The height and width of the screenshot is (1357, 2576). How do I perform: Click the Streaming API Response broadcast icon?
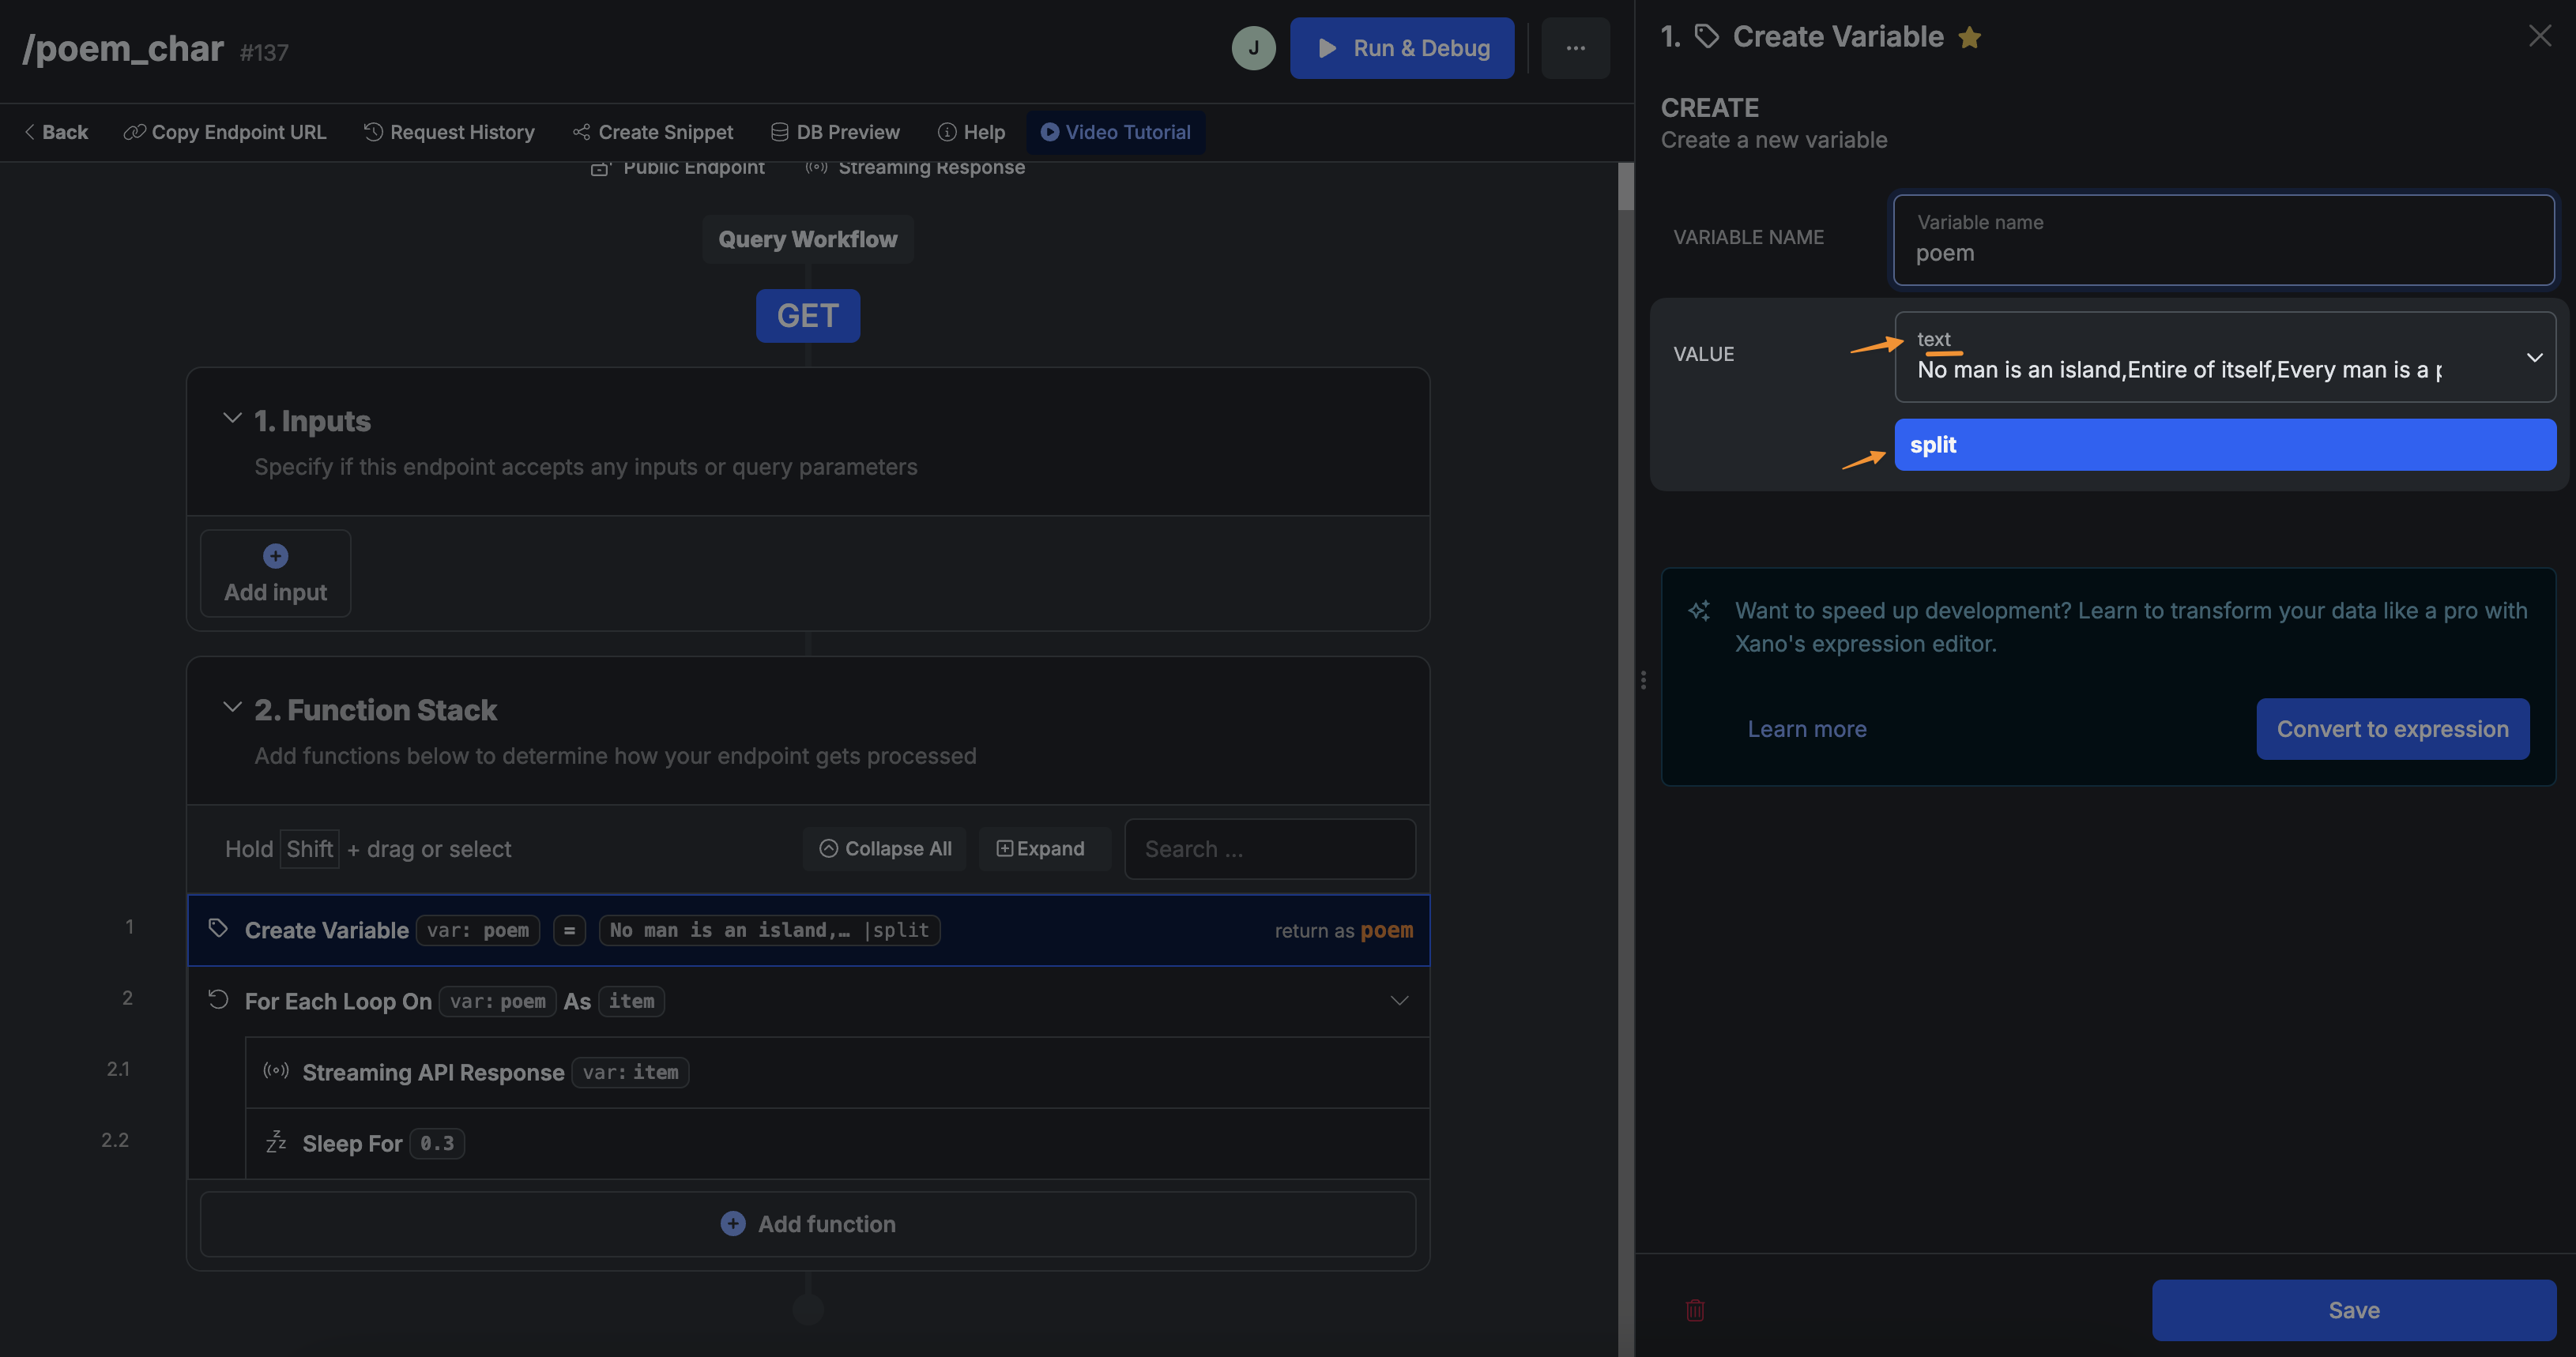[x=276, y=1071]
